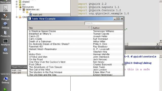This screenshot has height=91, width=162.
Task: Select row 'On the Road'
Action: point(75,59)
